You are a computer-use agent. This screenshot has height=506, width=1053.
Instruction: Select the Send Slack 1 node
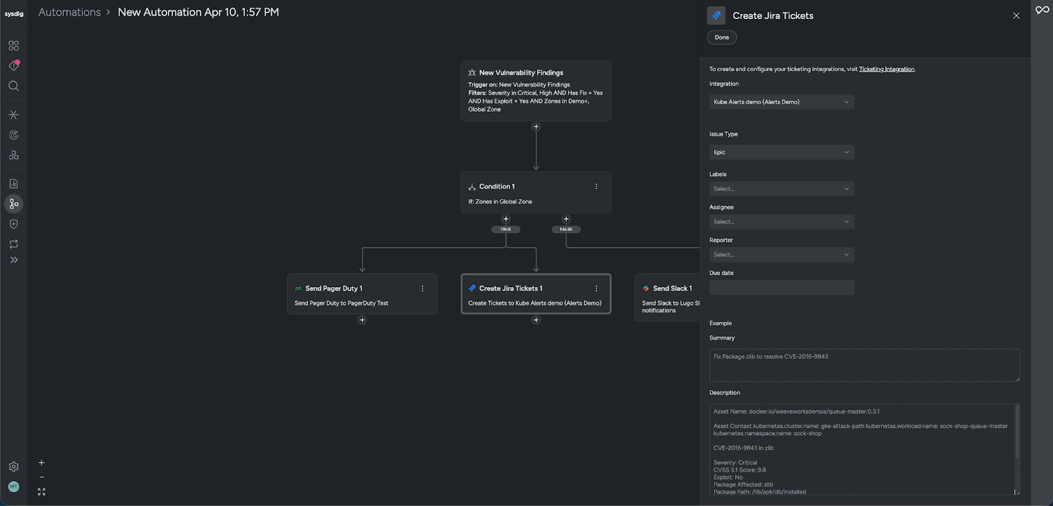click(x=667, y=298)
